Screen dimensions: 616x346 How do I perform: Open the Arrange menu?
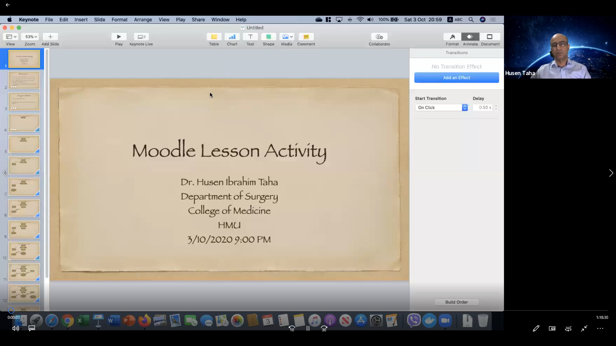tap(143, 20)
